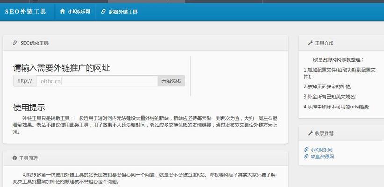This screenshot has height=187, width=384.
Task: Click the text 欧皇资源网网修复整理：
Action: 339,60
